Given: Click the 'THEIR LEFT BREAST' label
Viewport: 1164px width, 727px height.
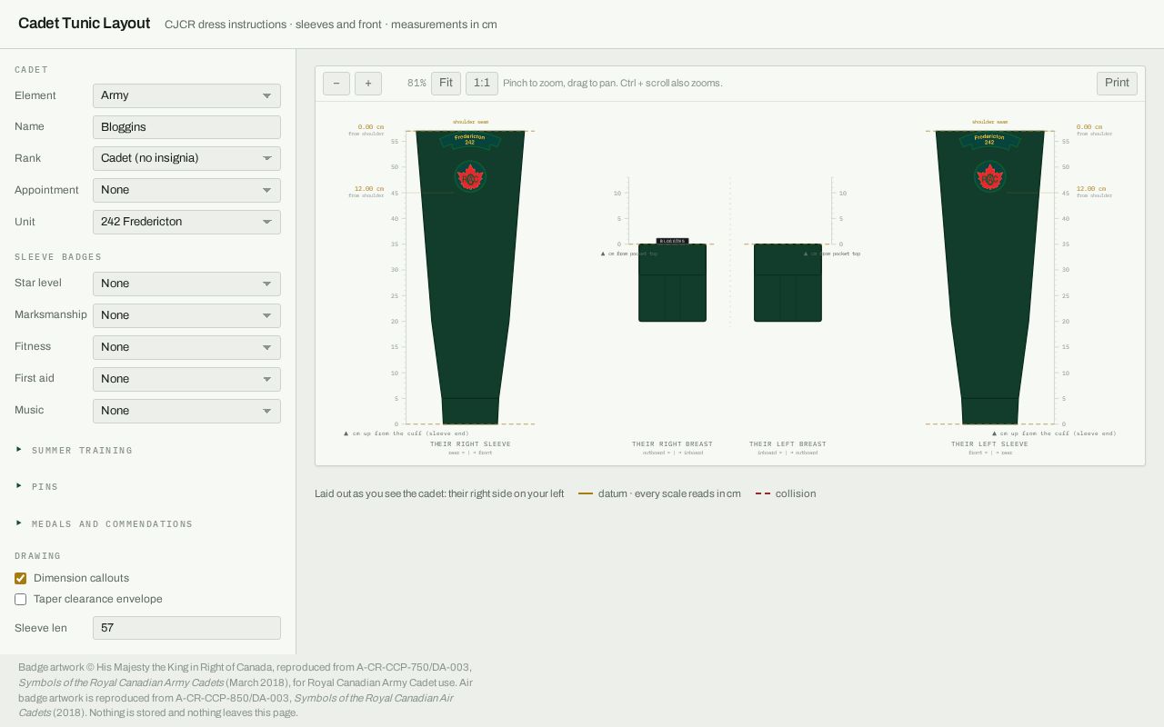Looking at the screenshot, I should (788, 444).
